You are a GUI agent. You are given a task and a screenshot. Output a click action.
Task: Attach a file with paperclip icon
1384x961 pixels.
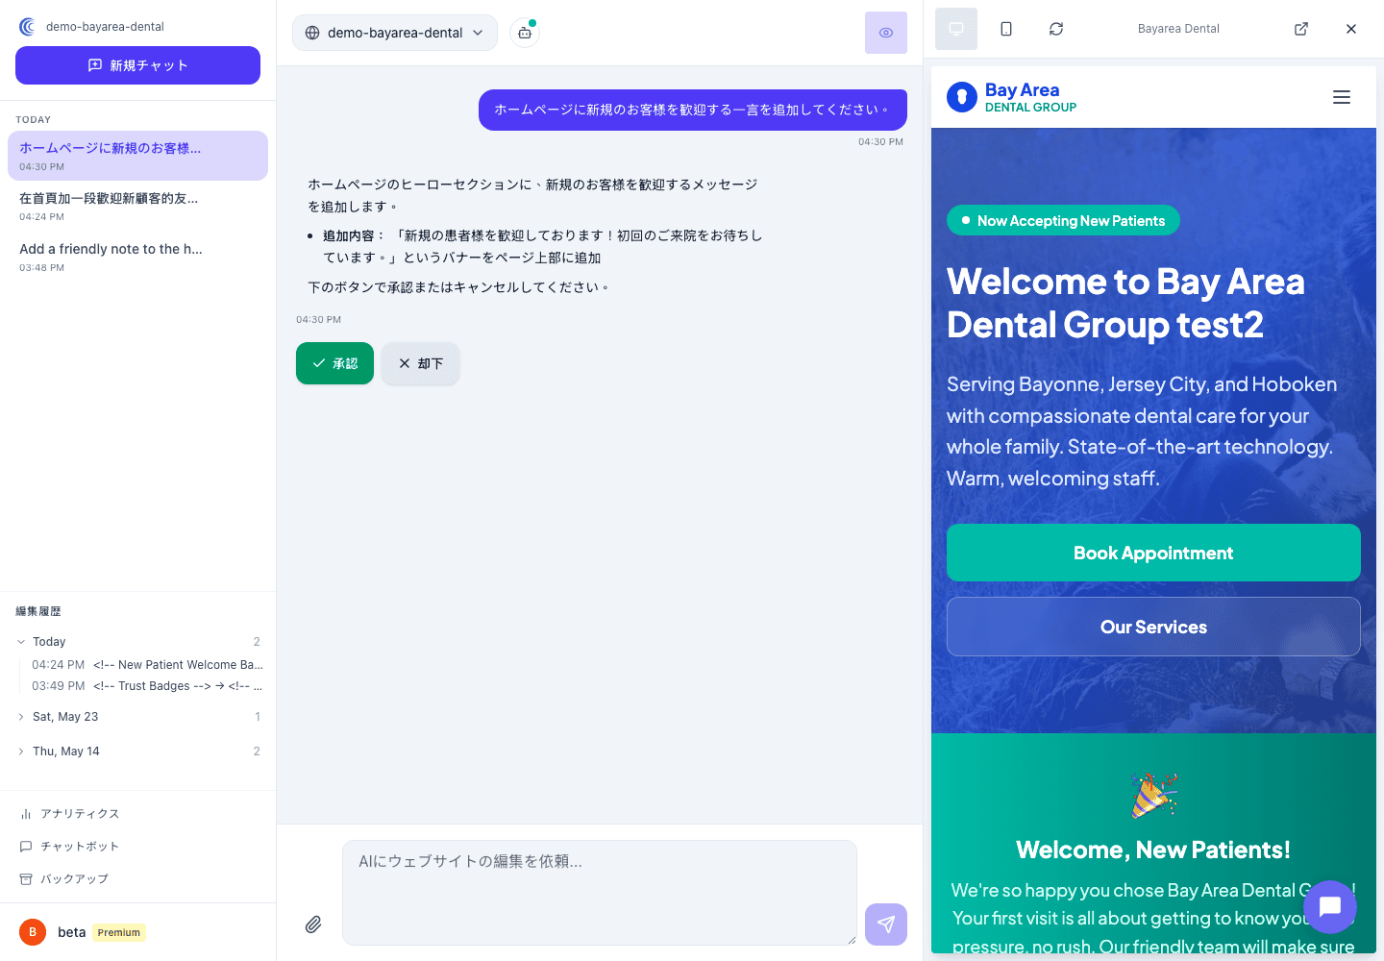313,924
